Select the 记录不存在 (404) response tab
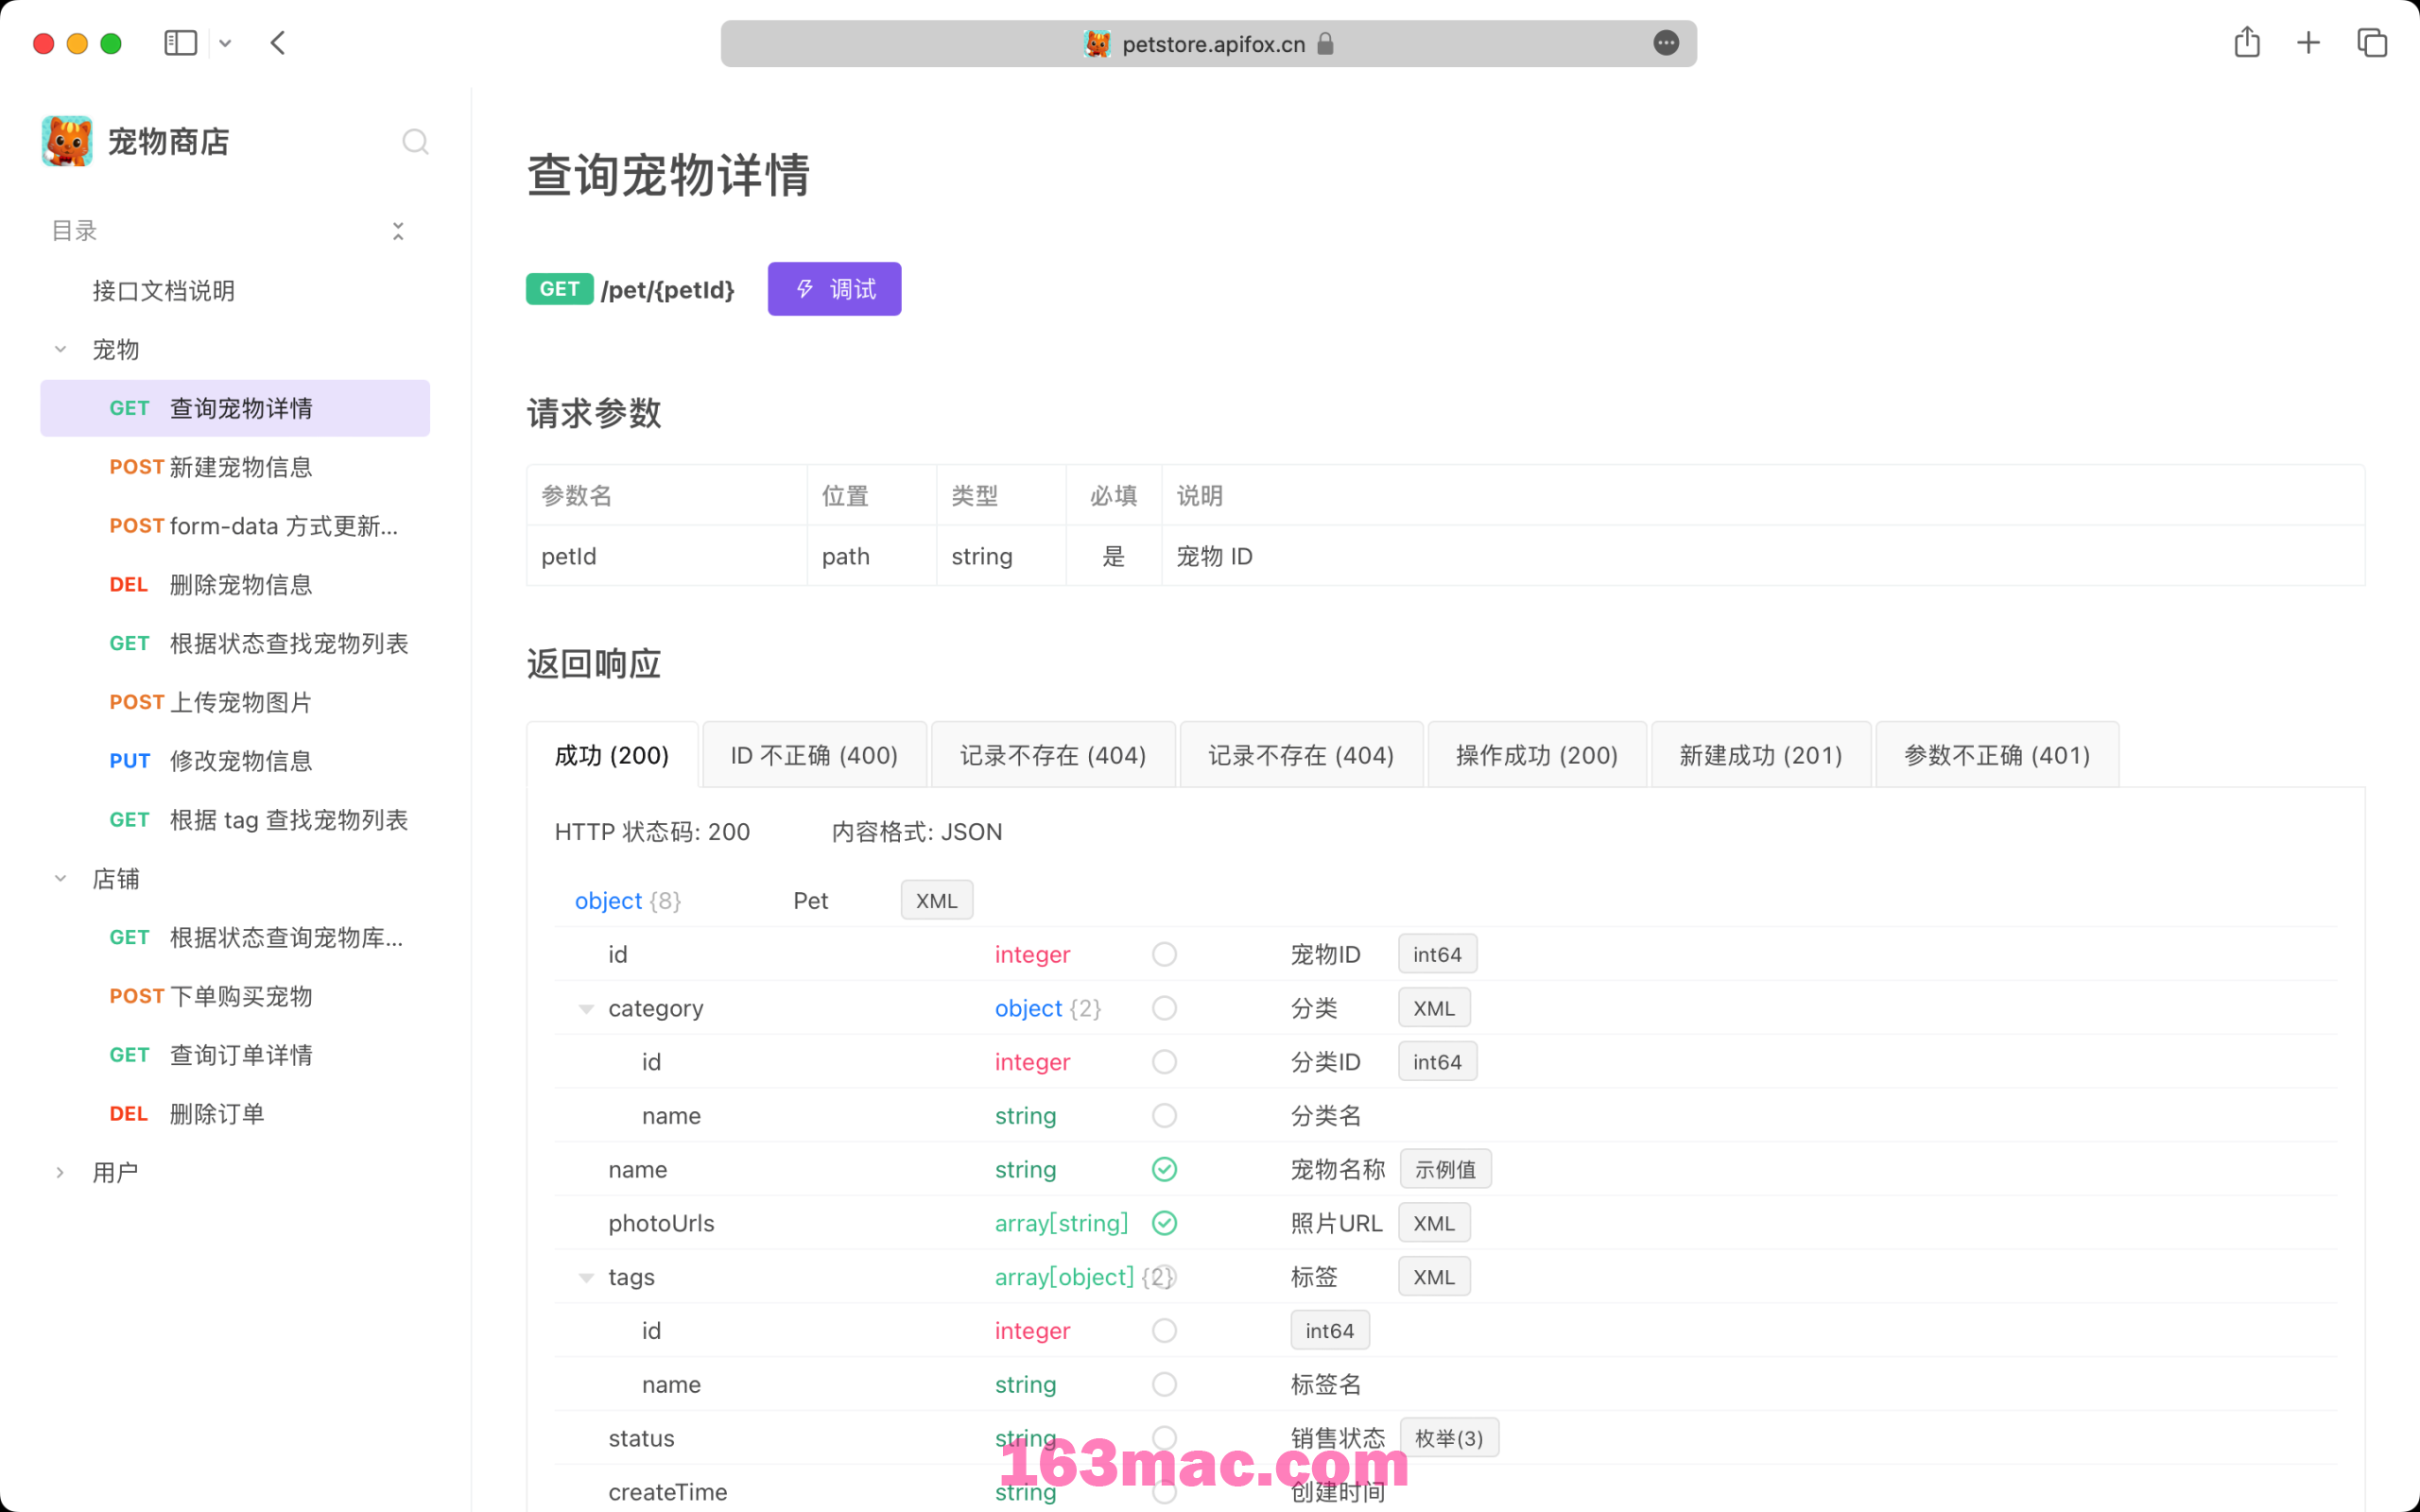The image size is (2420, 1512). click(1052, 754)
